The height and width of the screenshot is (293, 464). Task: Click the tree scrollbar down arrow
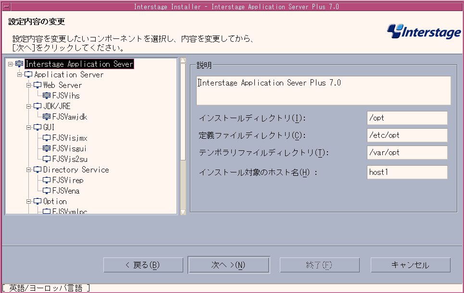click(183, 212)
